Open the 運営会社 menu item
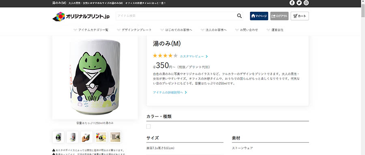This screenshot has height=155, width=365. tap(275, 30)
